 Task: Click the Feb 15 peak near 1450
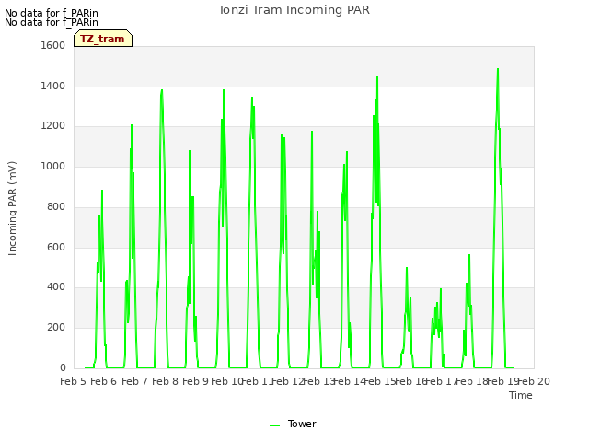coord(377,76)
